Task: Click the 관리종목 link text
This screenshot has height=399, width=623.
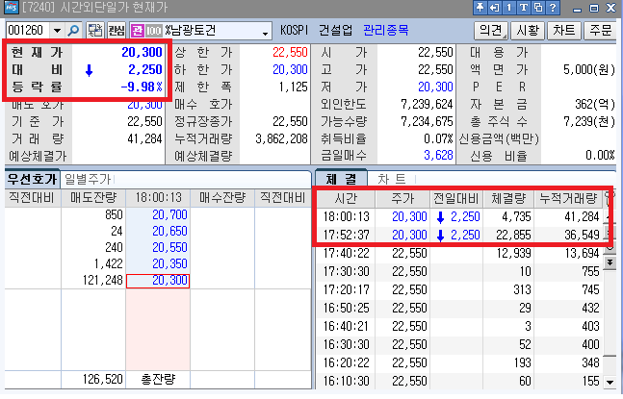Action: [386, 30]
